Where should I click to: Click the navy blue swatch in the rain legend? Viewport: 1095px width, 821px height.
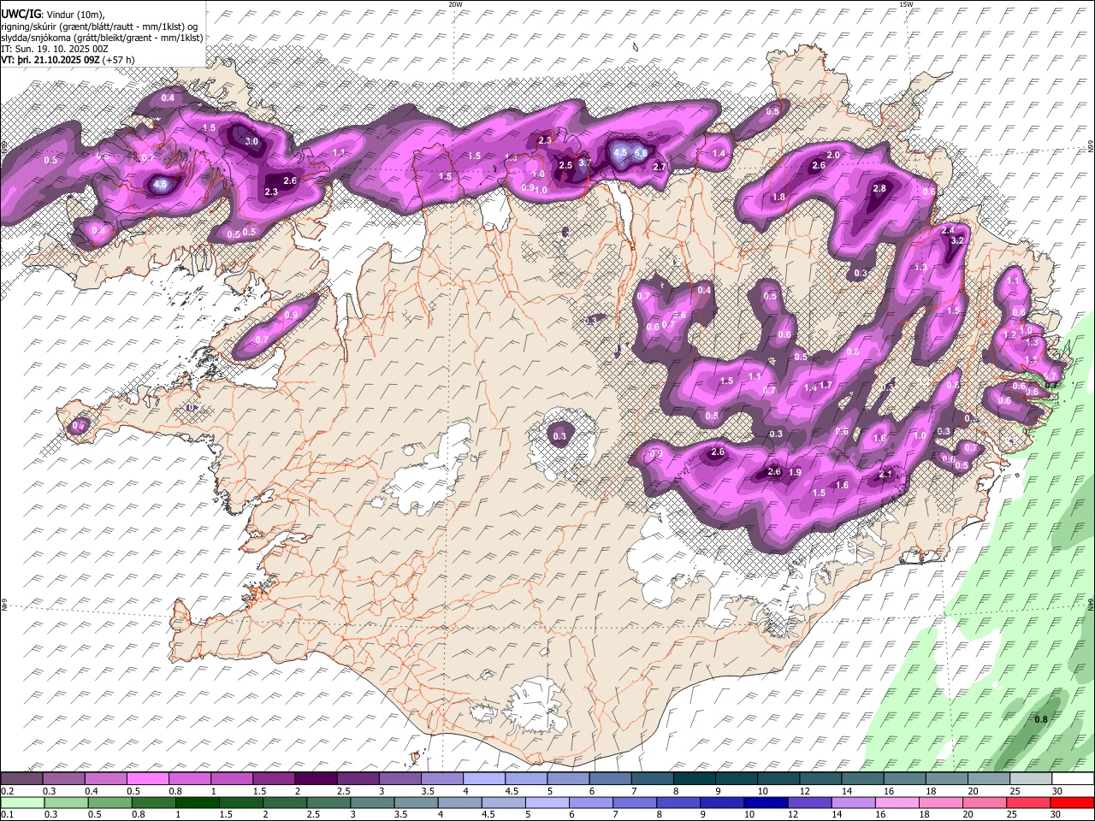click(765, 802)
